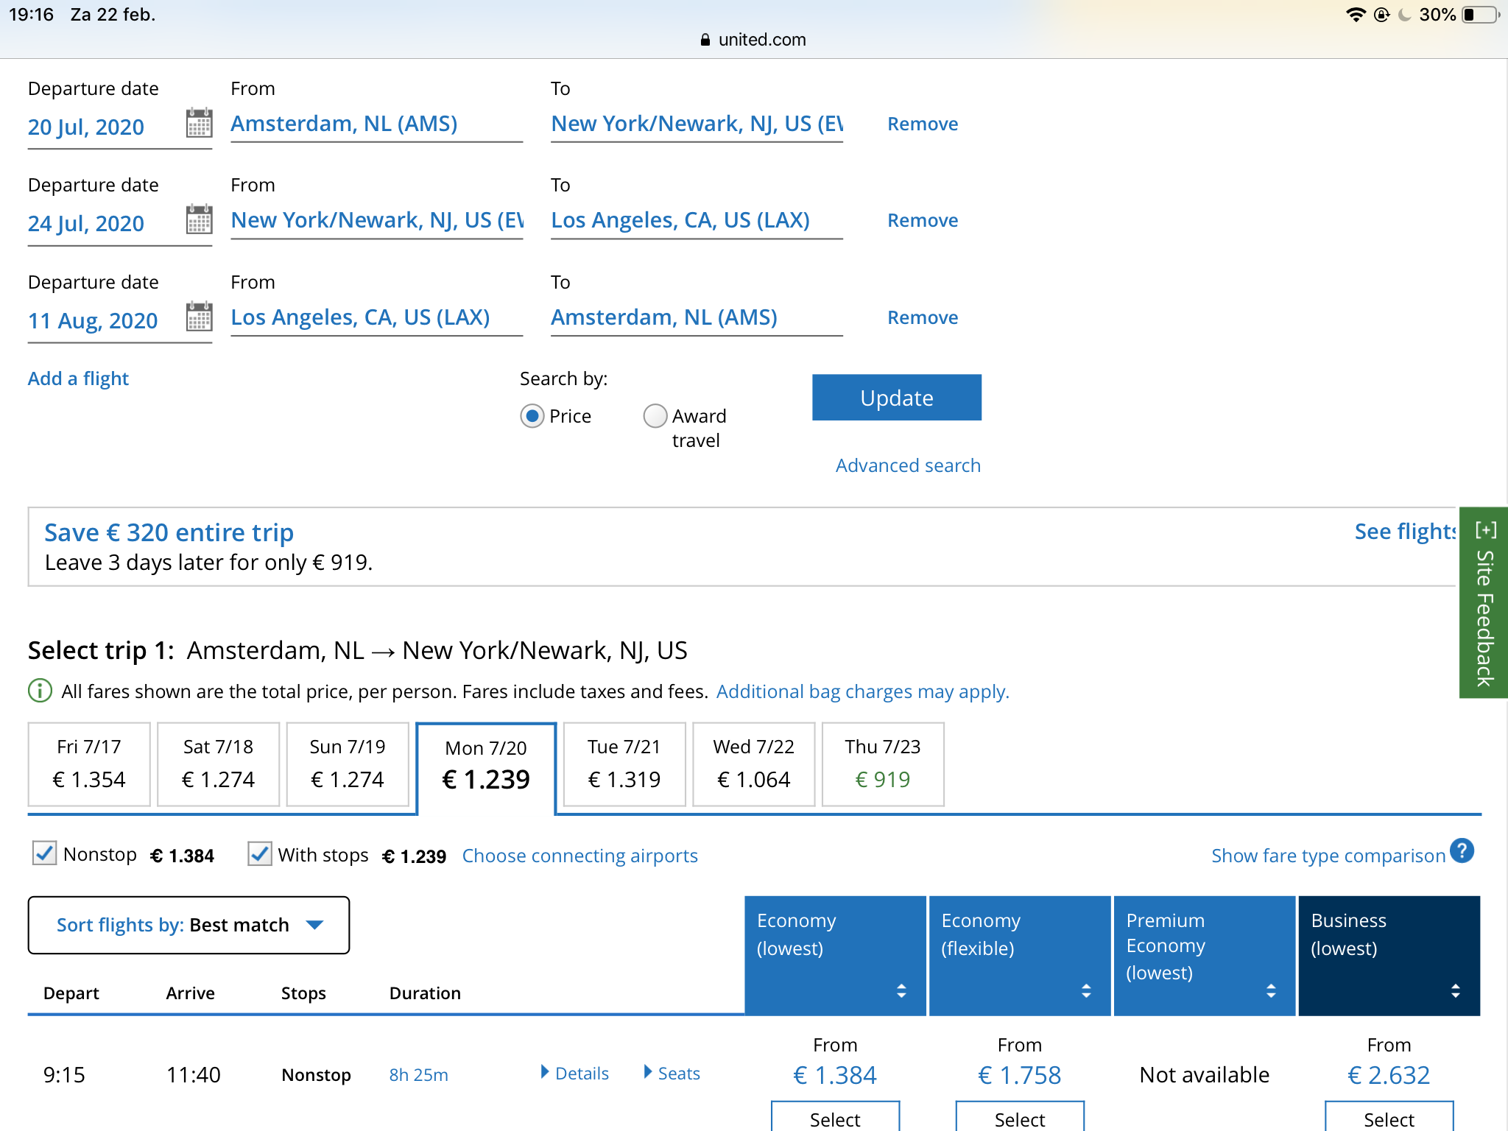
Task: Sort by Economy (lowest) arrows icon
Action: coord(901,990)
